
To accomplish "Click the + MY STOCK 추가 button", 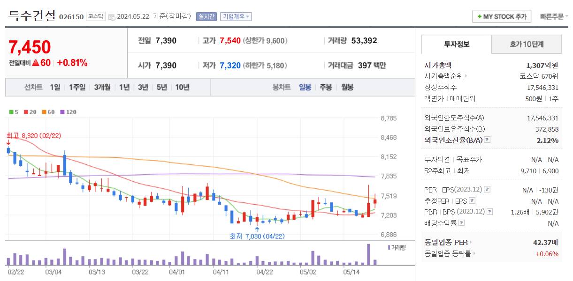I will (501, 16).
